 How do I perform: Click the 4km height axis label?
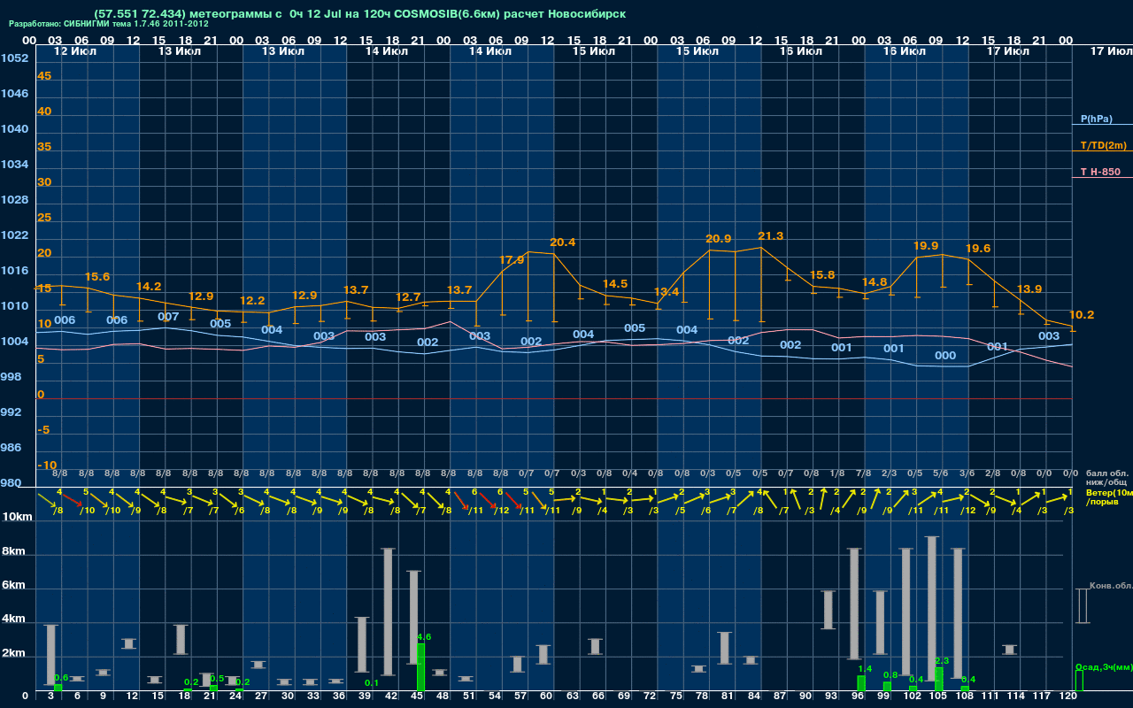point(12,620)
